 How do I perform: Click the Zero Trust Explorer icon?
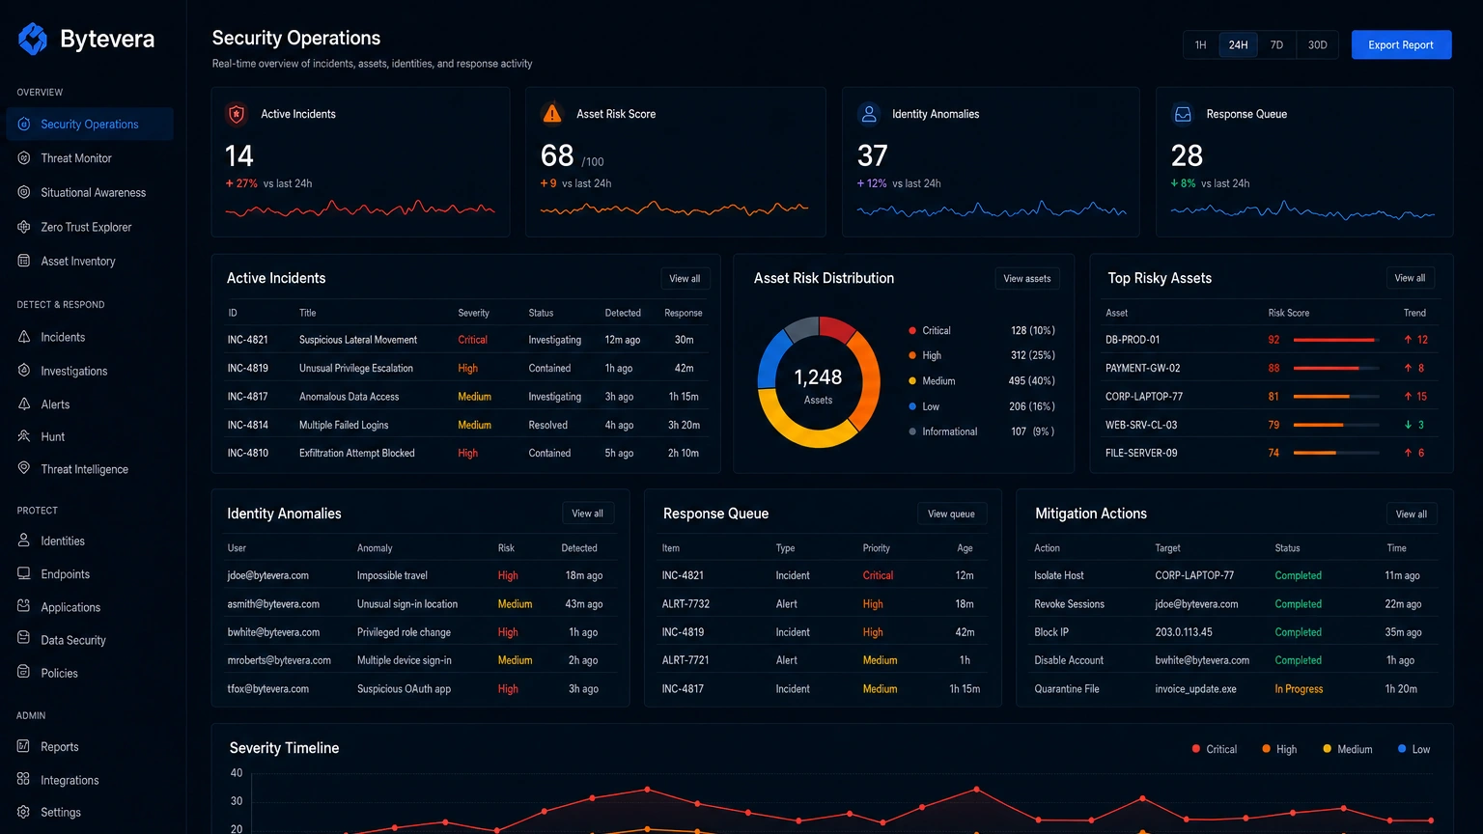click(x=24, y=227)
